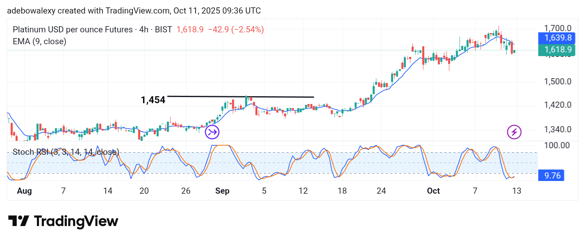Image resolution: width=585 pixels, height=242 pixels.
Task: Click the blue 9.76 Stoch RSI value tag
Action: click(552, 176)
